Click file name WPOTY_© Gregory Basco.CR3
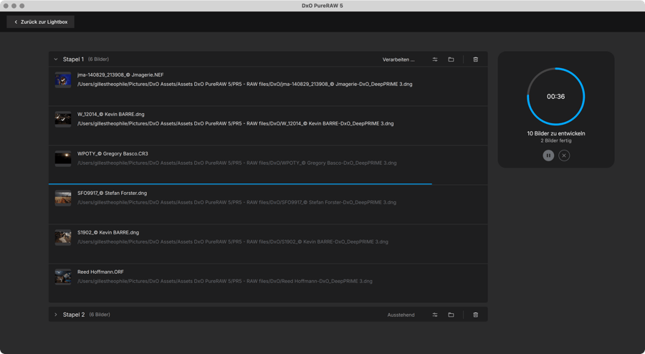This screenshot has width=645, height=354. point(113,154)
